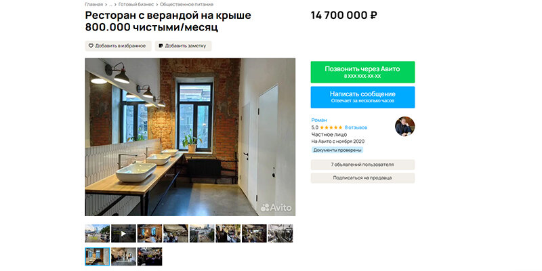The height and width of the screenshot is (271, 542).
Task: Open the first rooftop veranda thumbnail
Action: point(98,233)
